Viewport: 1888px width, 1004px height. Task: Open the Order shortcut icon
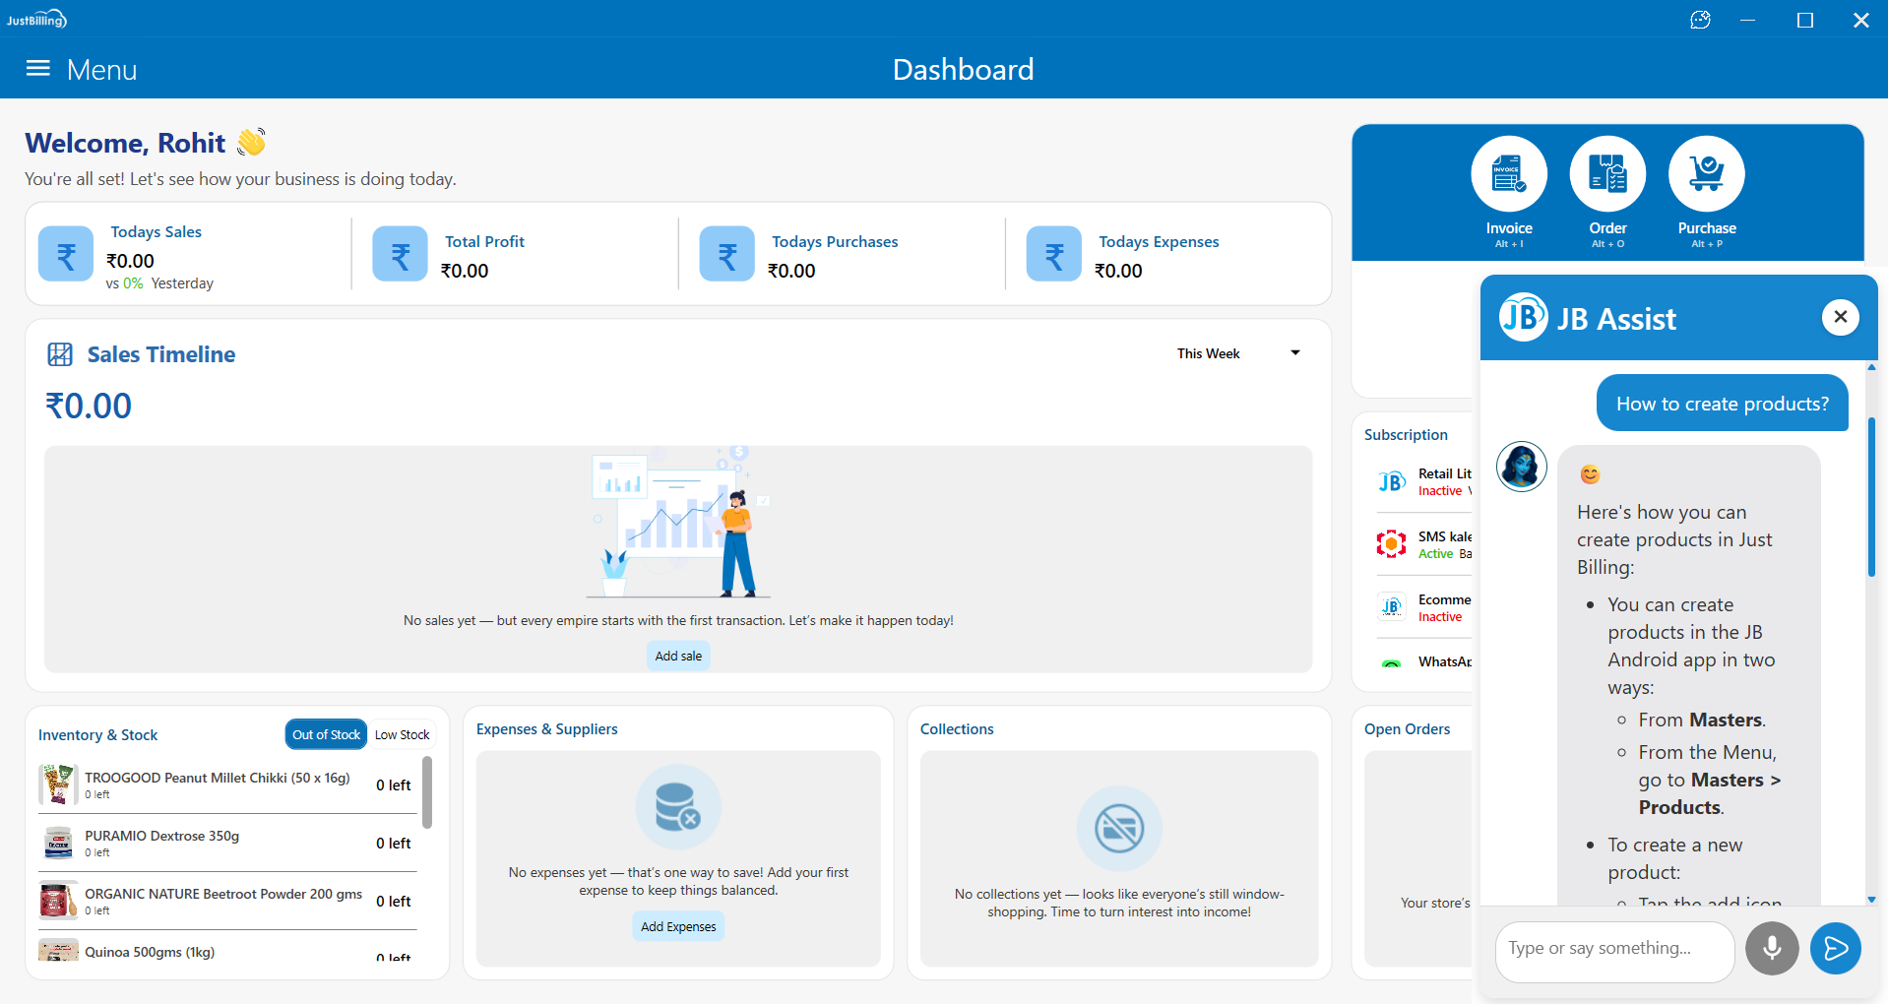tap(1606, 174)
